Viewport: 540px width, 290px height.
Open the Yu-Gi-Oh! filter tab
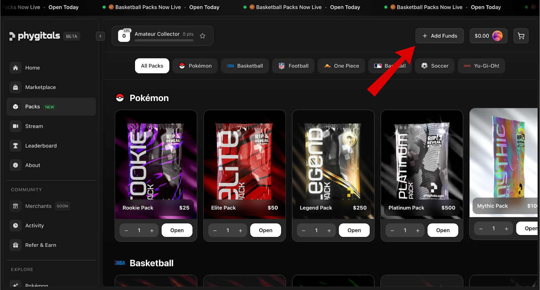click(481, 66)
